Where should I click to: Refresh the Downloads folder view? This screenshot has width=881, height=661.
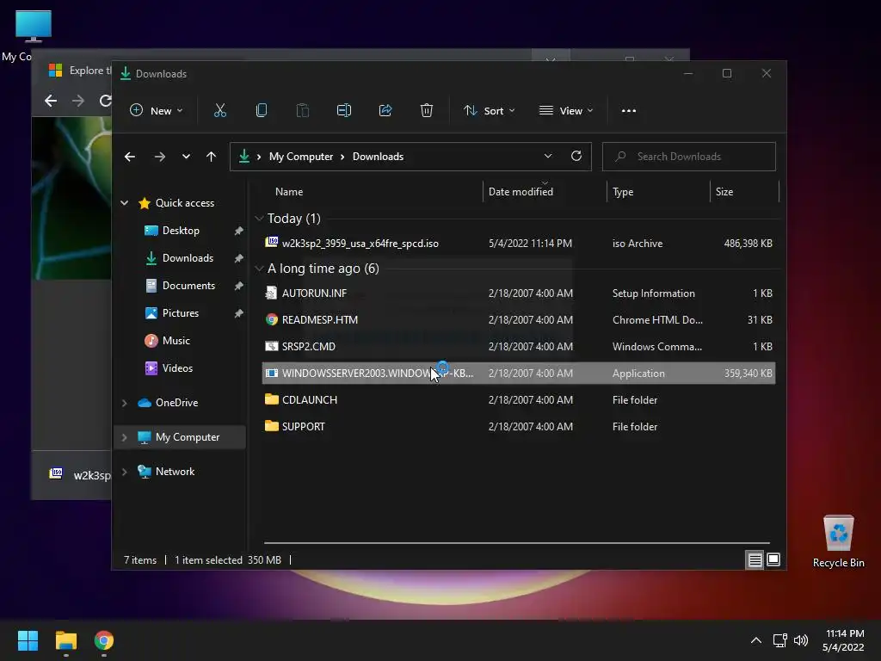pyautogui.click(x=576, y=157)
